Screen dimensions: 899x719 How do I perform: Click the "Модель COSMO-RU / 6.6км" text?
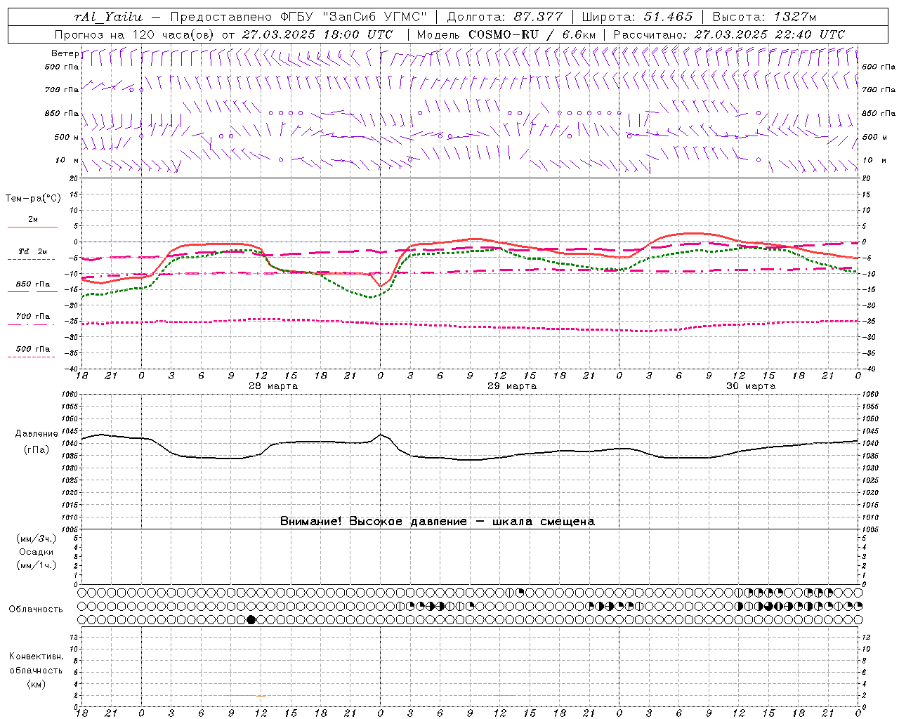[x=506, y=34]
